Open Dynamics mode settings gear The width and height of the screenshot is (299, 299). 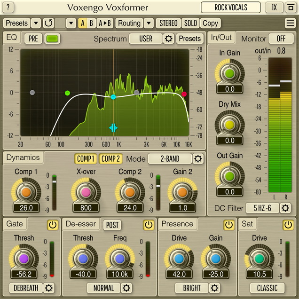[198, 158]
